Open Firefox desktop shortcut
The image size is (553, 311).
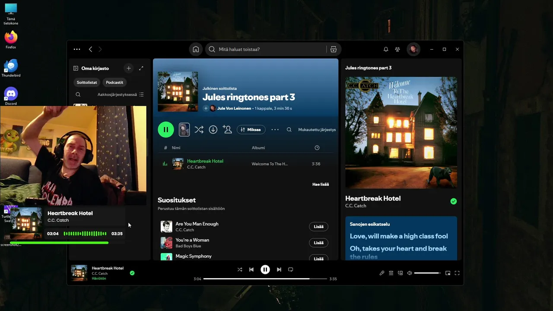pos(11,40)
